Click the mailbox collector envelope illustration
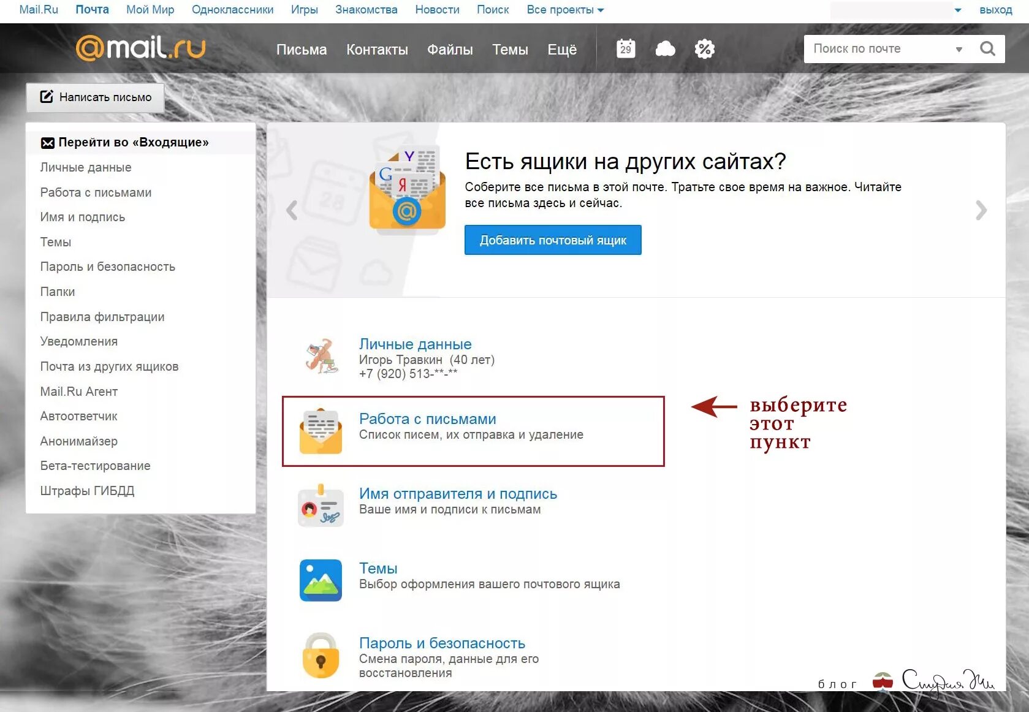Image resolution: width=1029 pixels, height=712 pixels. click(x=408, y=191)
